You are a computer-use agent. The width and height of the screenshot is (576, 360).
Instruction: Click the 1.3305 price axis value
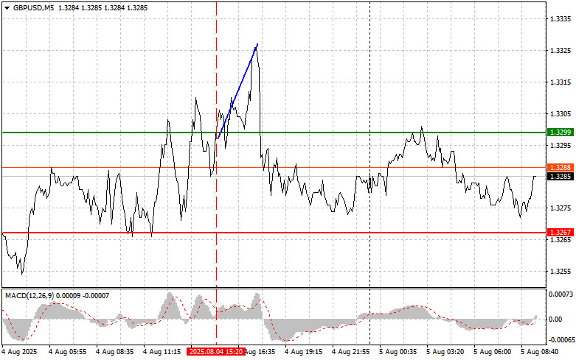pos(561,113)
